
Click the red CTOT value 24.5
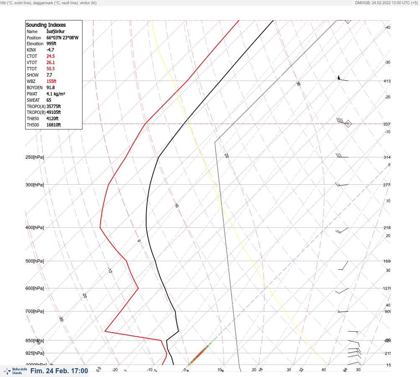50,56
